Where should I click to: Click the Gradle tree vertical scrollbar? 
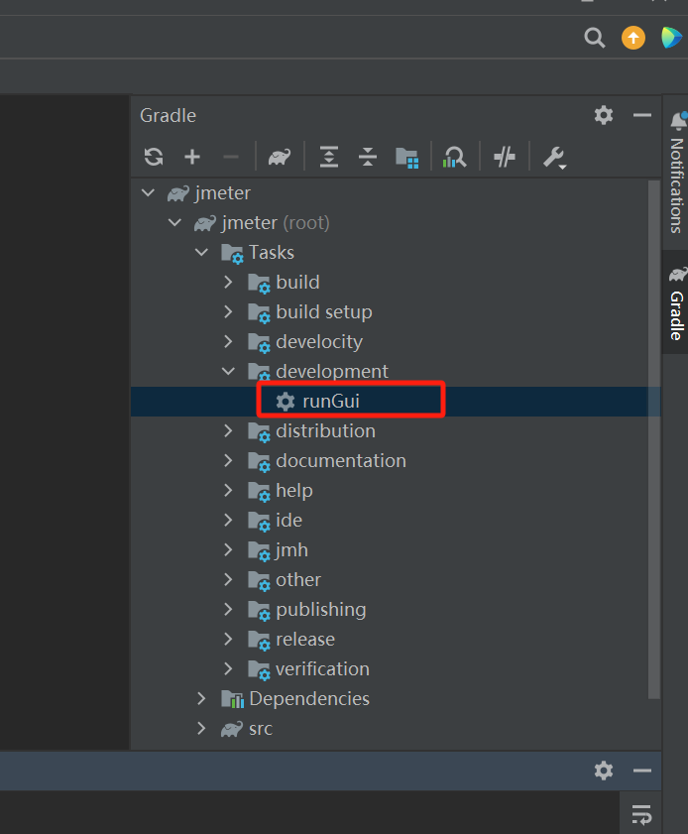tap(654, 438)
